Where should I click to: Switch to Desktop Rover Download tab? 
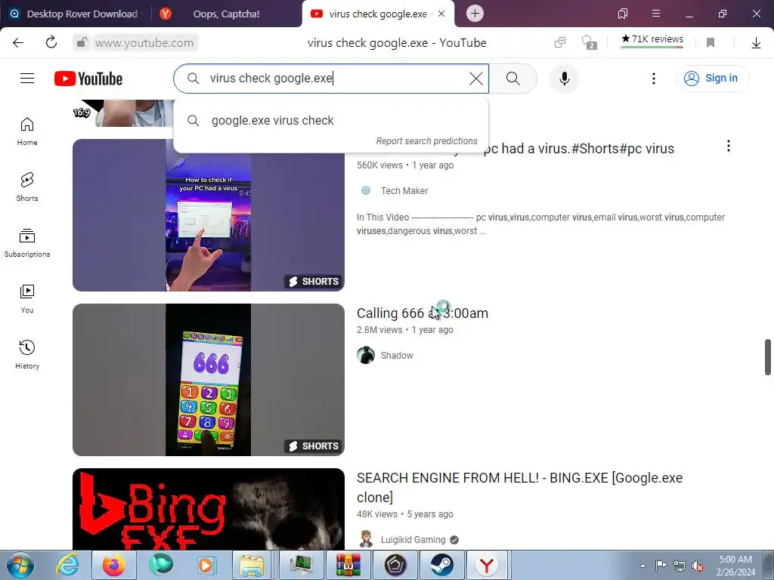point(75,14)
